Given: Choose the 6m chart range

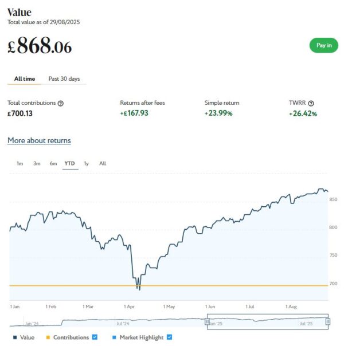Looking at the screenshot, I should coord(53,163).
